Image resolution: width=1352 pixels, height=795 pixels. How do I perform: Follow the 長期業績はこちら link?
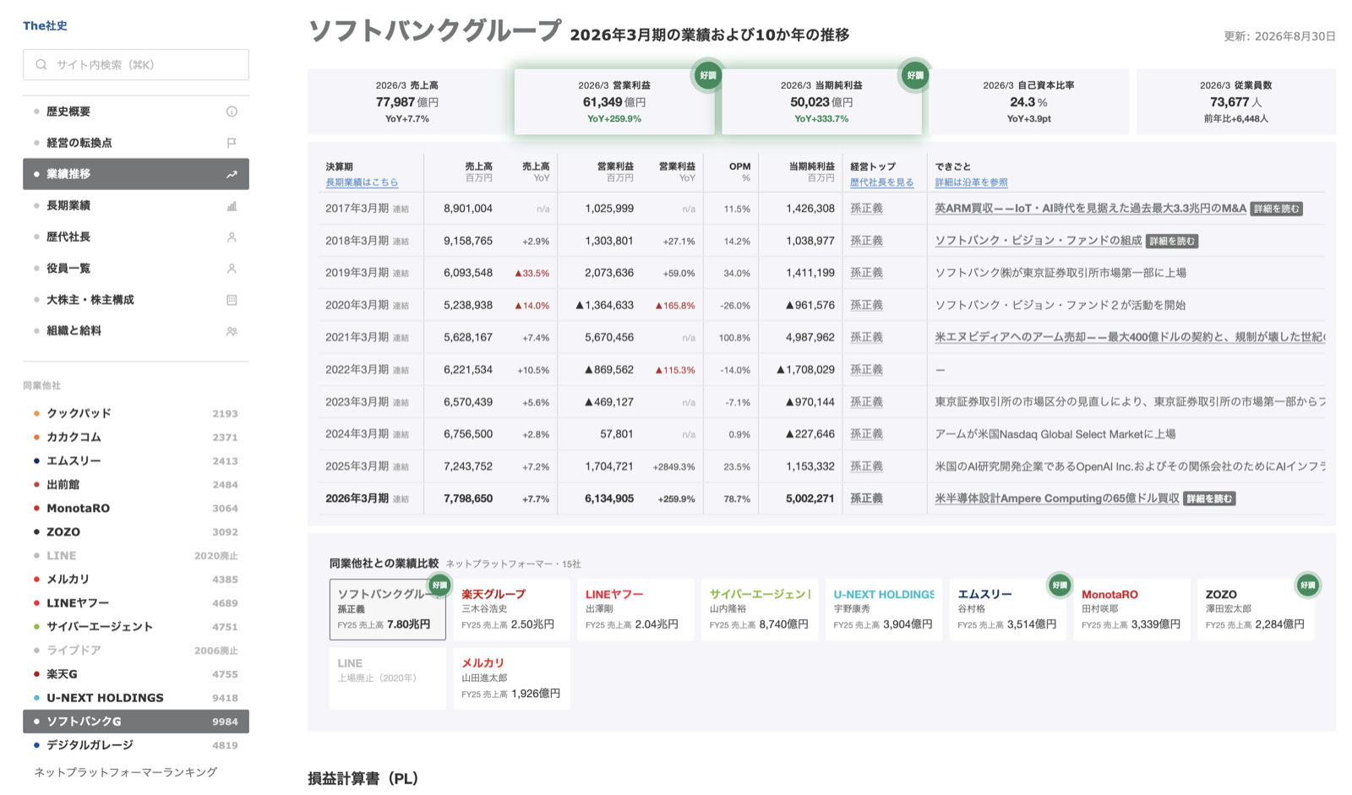pos(362,182)
